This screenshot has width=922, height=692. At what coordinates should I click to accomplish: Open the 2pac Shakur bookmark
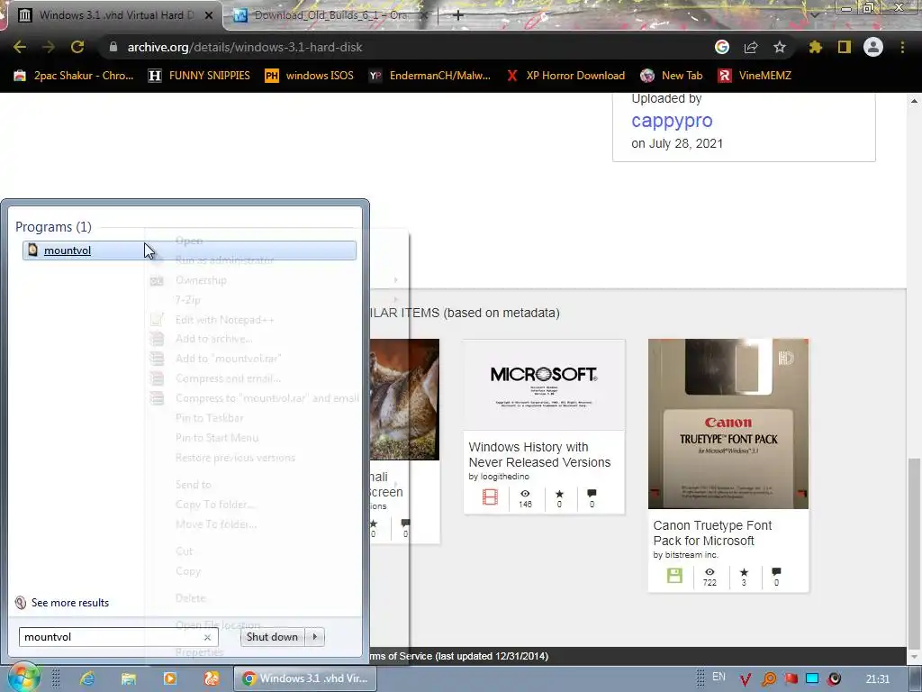click(74, 76)
